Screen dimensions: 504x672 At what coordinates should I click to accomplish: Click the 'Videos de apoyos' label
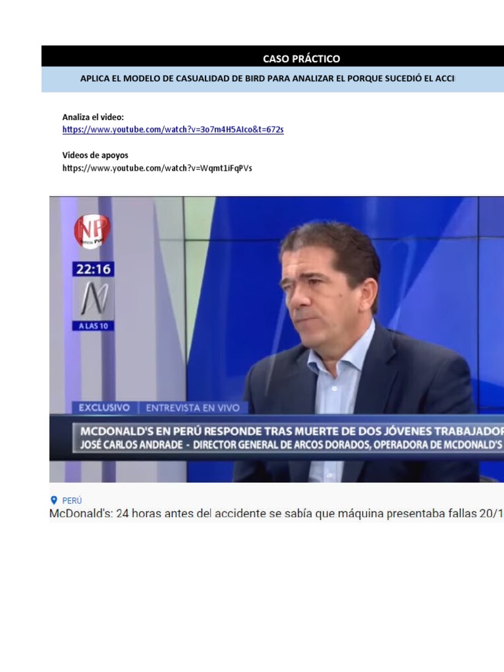pyautogui.click(x=95, y=155)
